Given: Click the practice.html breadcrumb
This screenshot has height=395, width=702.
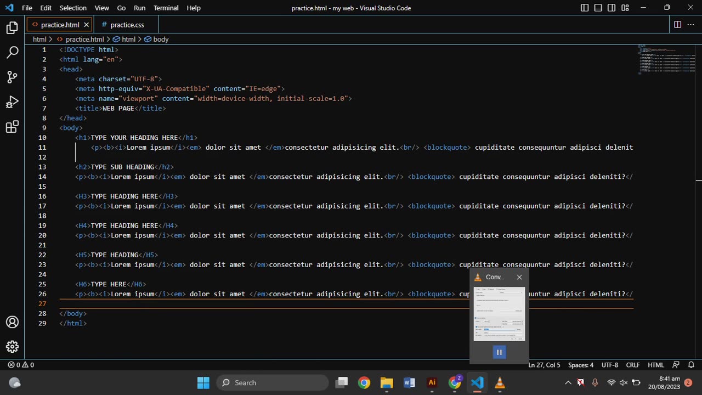Looking at the screenshot, I should coord(80,39).
